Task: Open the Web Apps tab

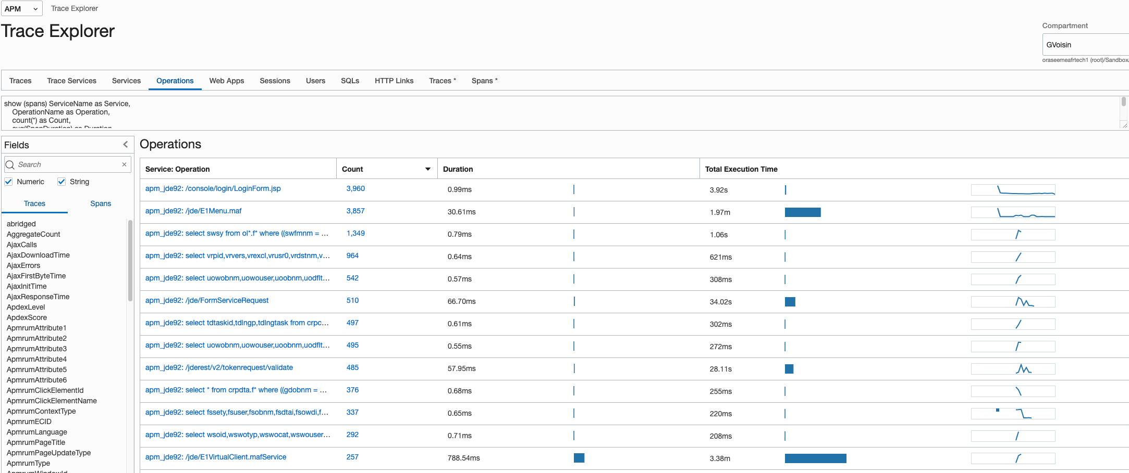Action: click(x=227, y=81)
